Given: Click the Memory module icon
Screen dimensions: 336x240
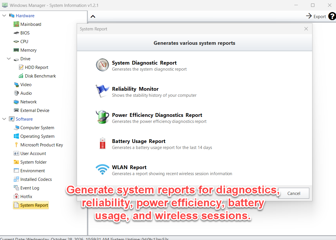Looking at the screenshot, I should click(16, 50).
